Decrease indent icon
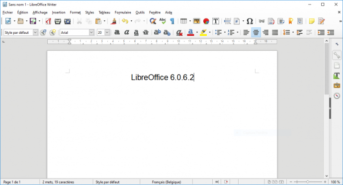 click(x=331, y=33)
